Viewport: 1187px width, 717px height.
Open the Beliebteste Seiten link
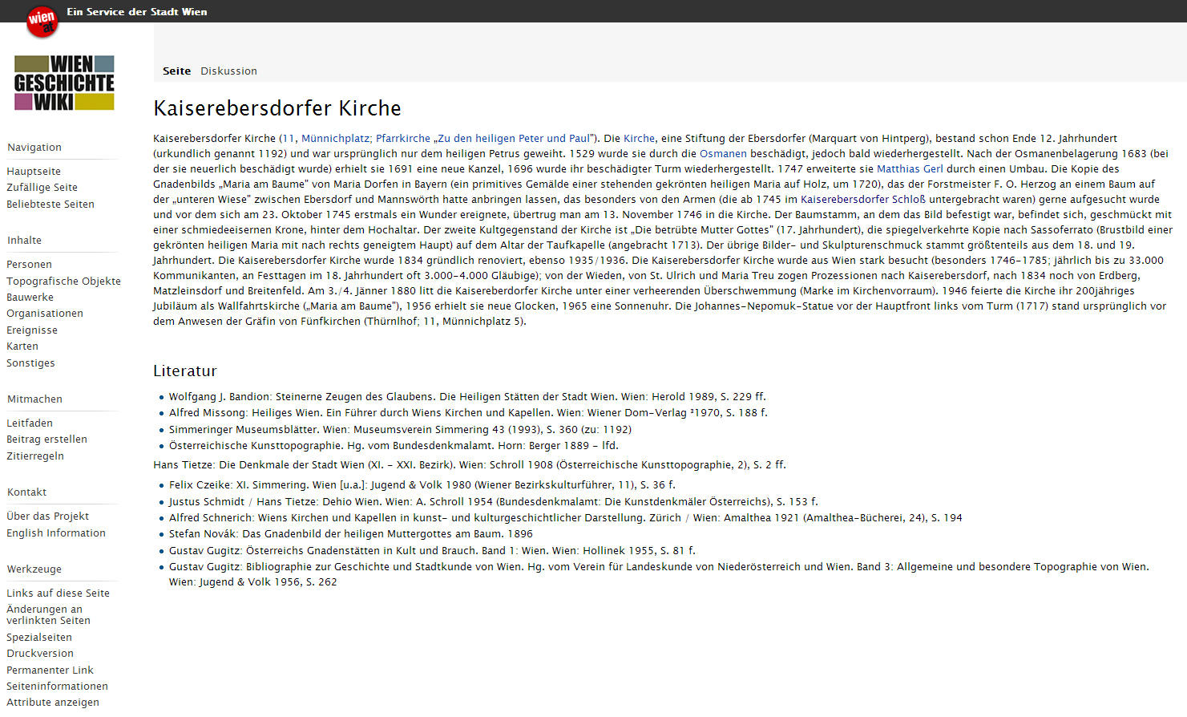50,205
